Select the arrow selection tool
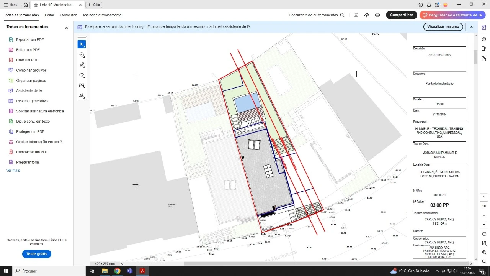Screen dimensions: 490x276 [82, 44]
